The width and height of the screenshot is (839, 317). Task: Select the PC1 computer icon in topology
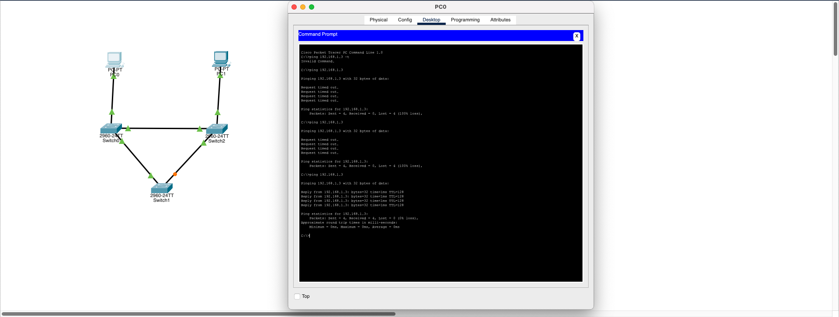[221, 59]
